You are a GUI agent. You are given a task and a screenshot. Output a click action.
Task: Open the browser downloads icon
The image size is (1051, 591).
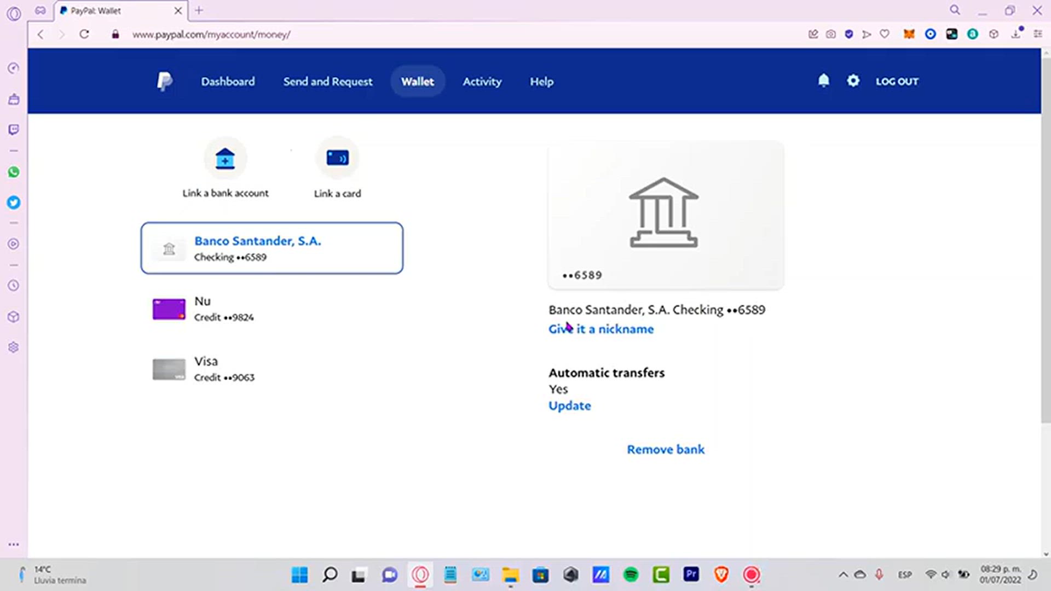coord(1016,34)
